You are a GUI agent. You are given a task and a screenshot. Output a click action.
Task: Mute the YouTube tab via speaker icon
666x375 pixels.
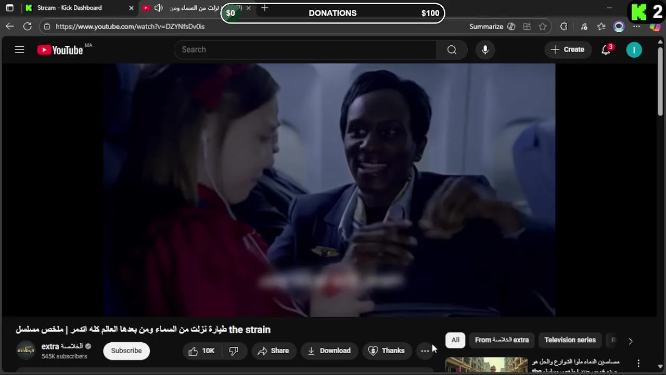tap(159, 8)
